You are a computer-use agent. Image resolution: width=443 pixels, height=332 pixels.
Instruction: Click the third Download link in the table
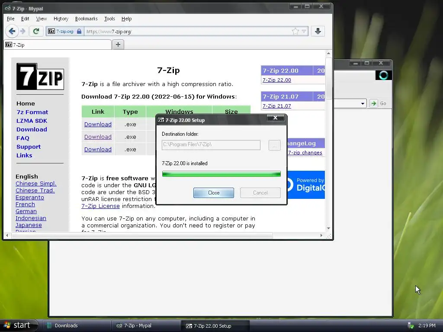[98, 149]
